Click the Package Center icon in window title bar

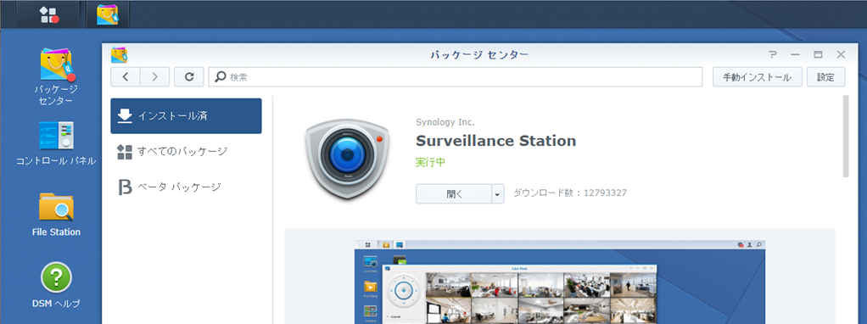[120, 55]
